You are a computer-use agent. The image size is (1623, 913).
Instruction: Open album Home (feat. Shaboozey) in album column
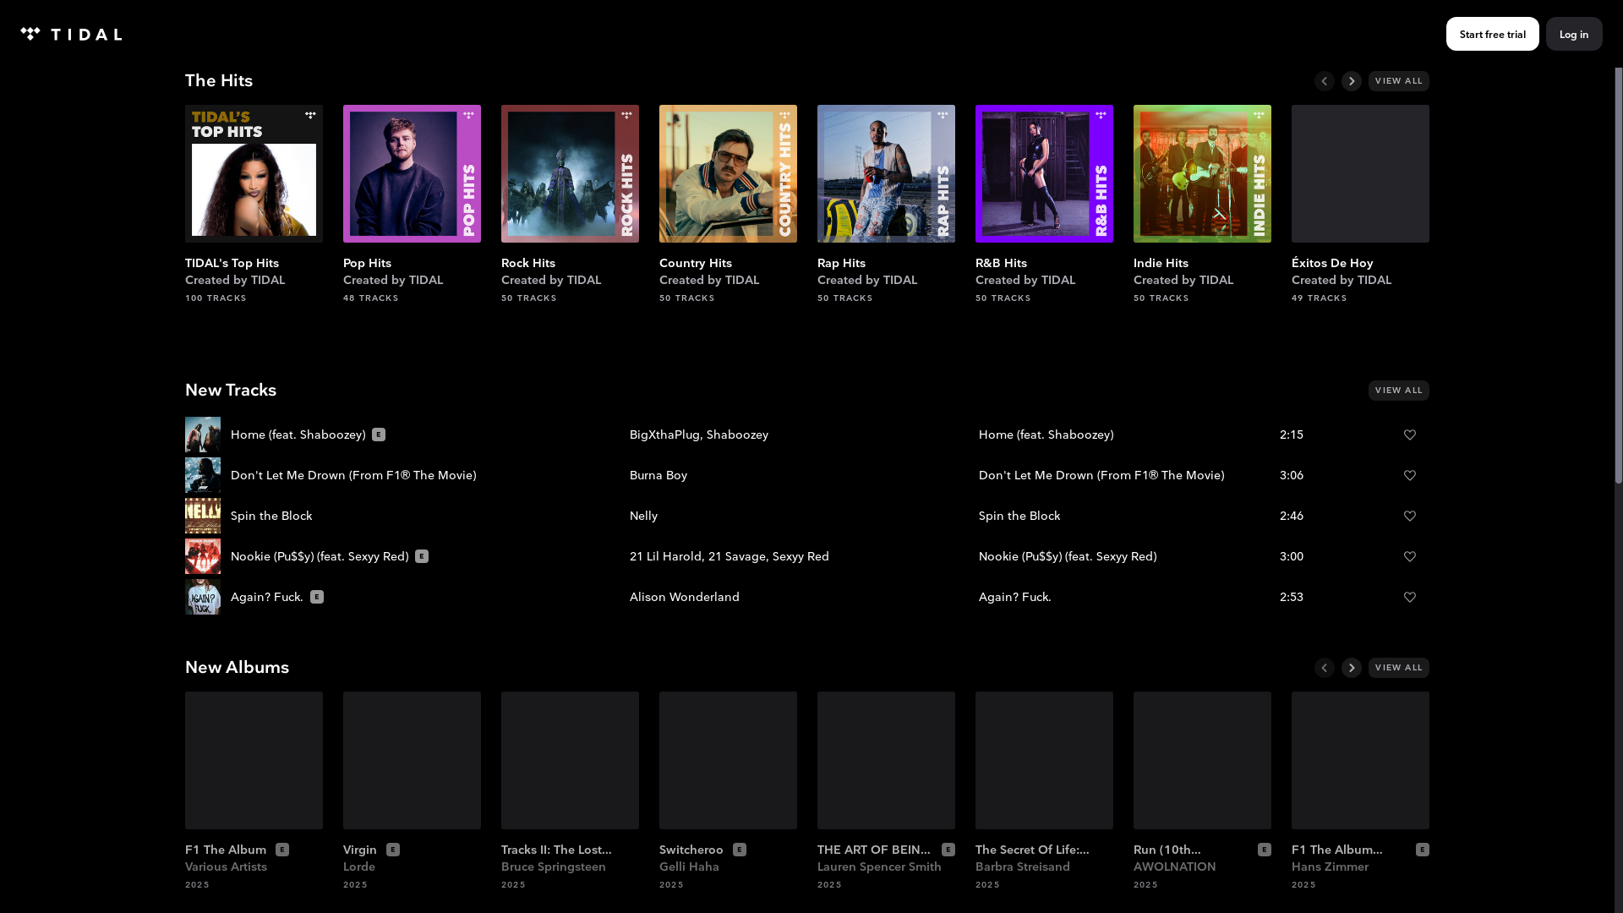(x=1046, y=435)
